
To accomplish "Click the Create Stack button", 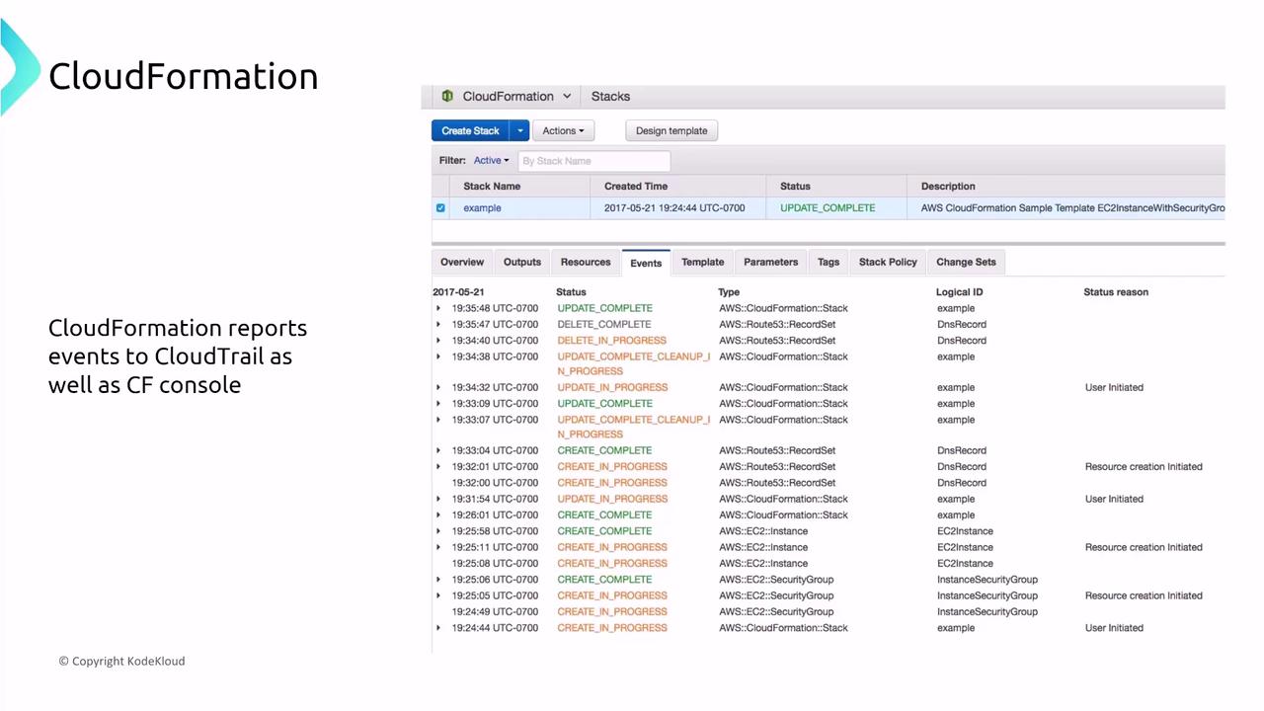I will pyautogui.click(x=470, y=130).
